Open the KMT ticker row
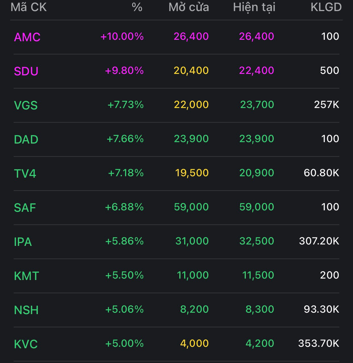 pyautogui.click(x=27, y=276)
